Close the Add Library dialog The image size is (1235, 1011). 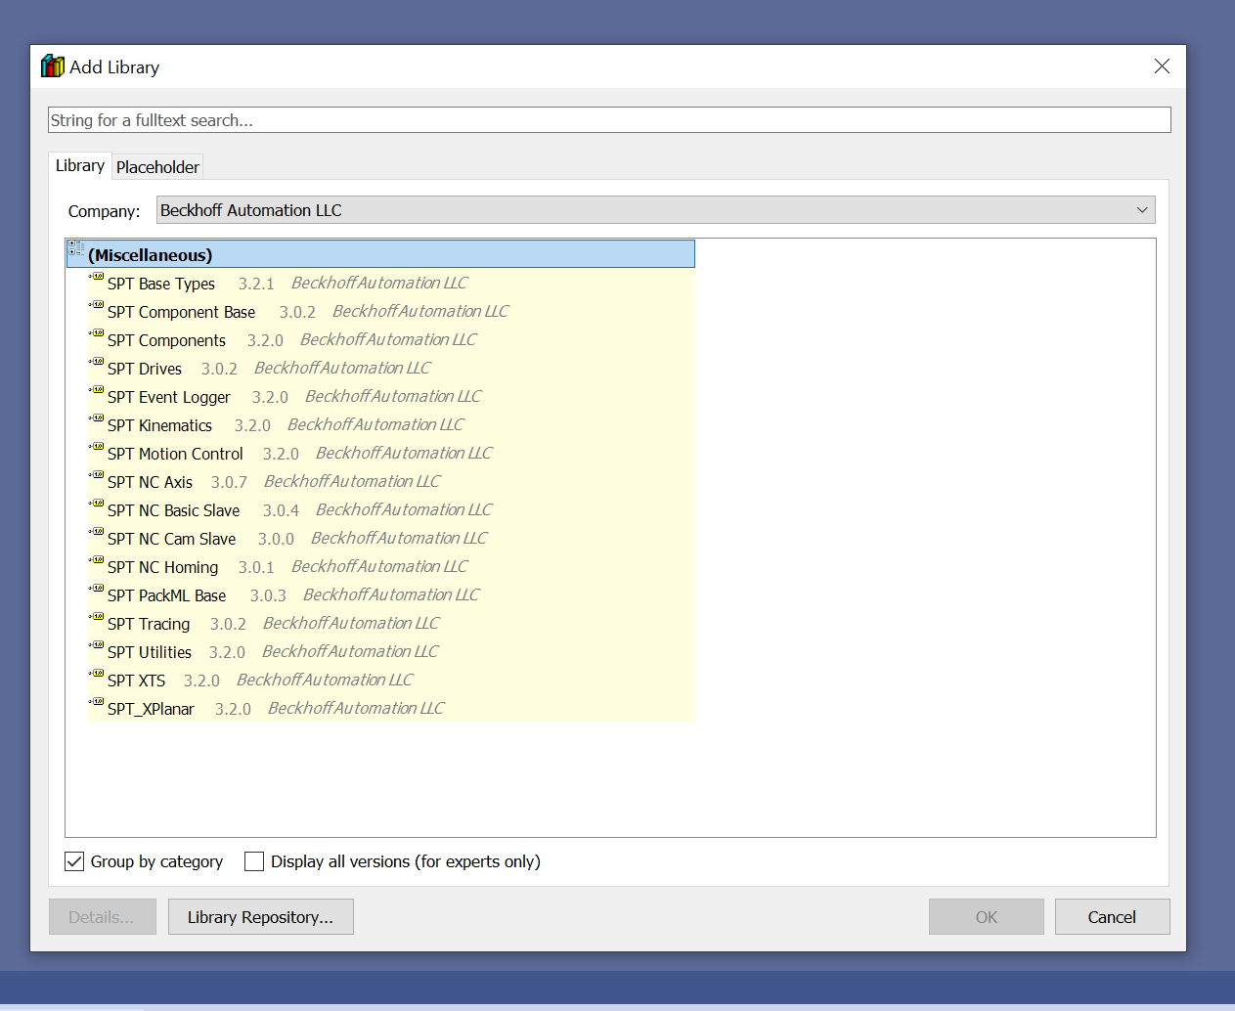[1162, 66]
